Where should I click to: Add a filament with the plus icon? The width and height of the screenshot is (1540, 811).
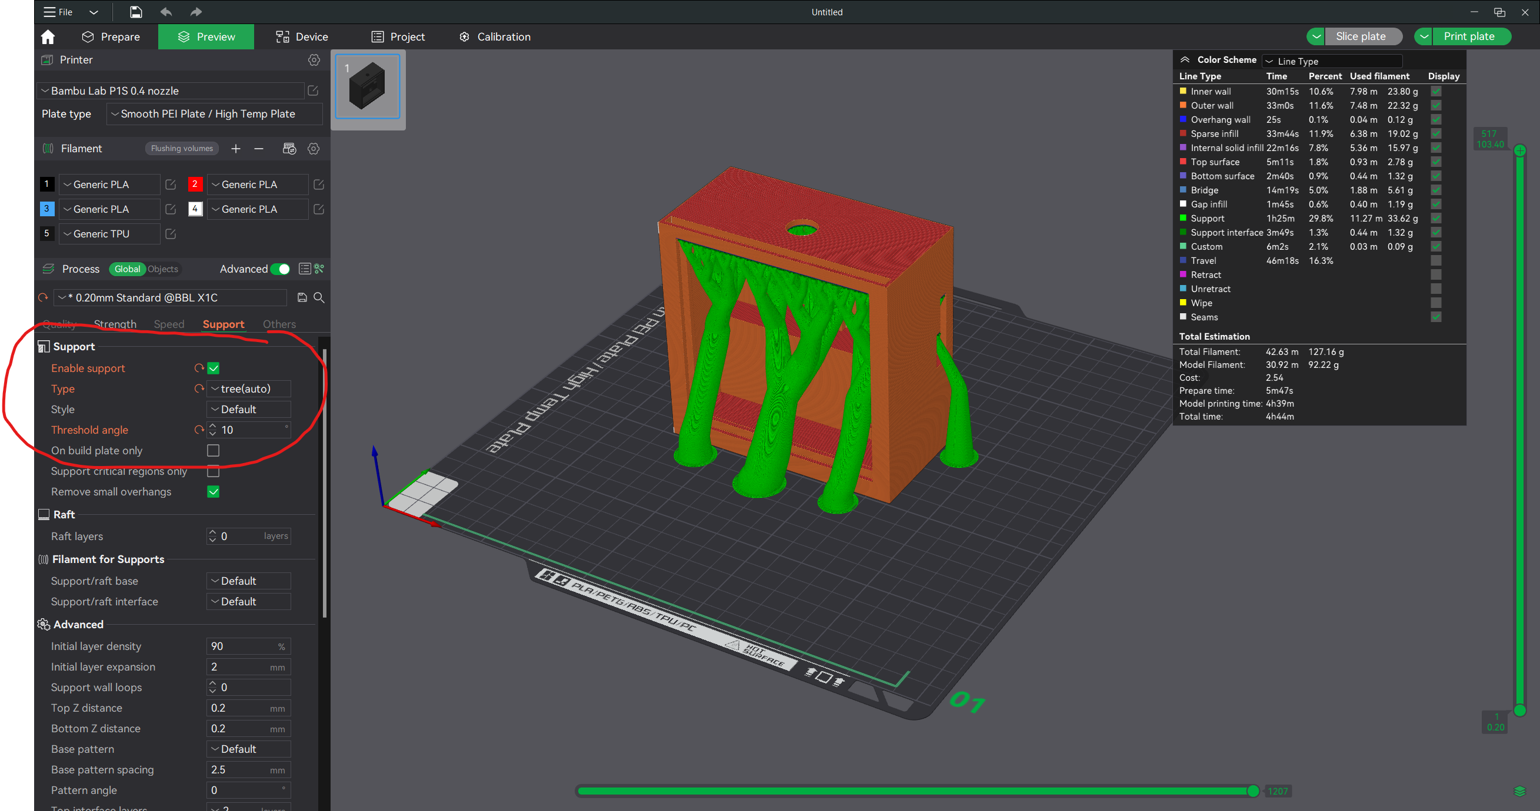click(x=235, y=149)
